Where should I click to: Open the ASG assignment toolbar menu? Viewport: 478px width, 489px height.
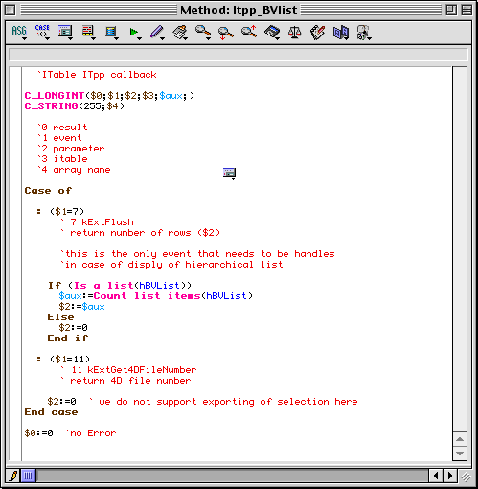coord(19,32)
